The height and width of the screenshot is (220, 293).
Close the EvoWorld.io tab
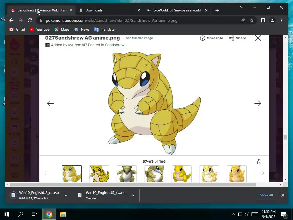(206, 10)
